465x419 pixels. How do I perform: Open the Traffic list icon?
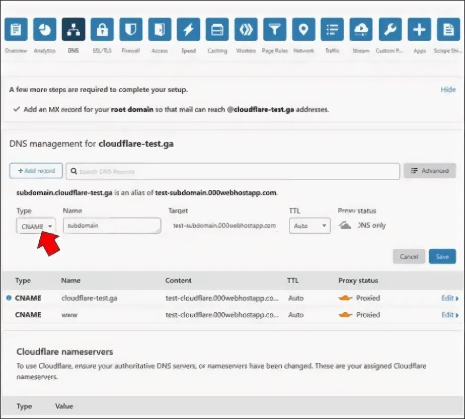coord(333,29)
